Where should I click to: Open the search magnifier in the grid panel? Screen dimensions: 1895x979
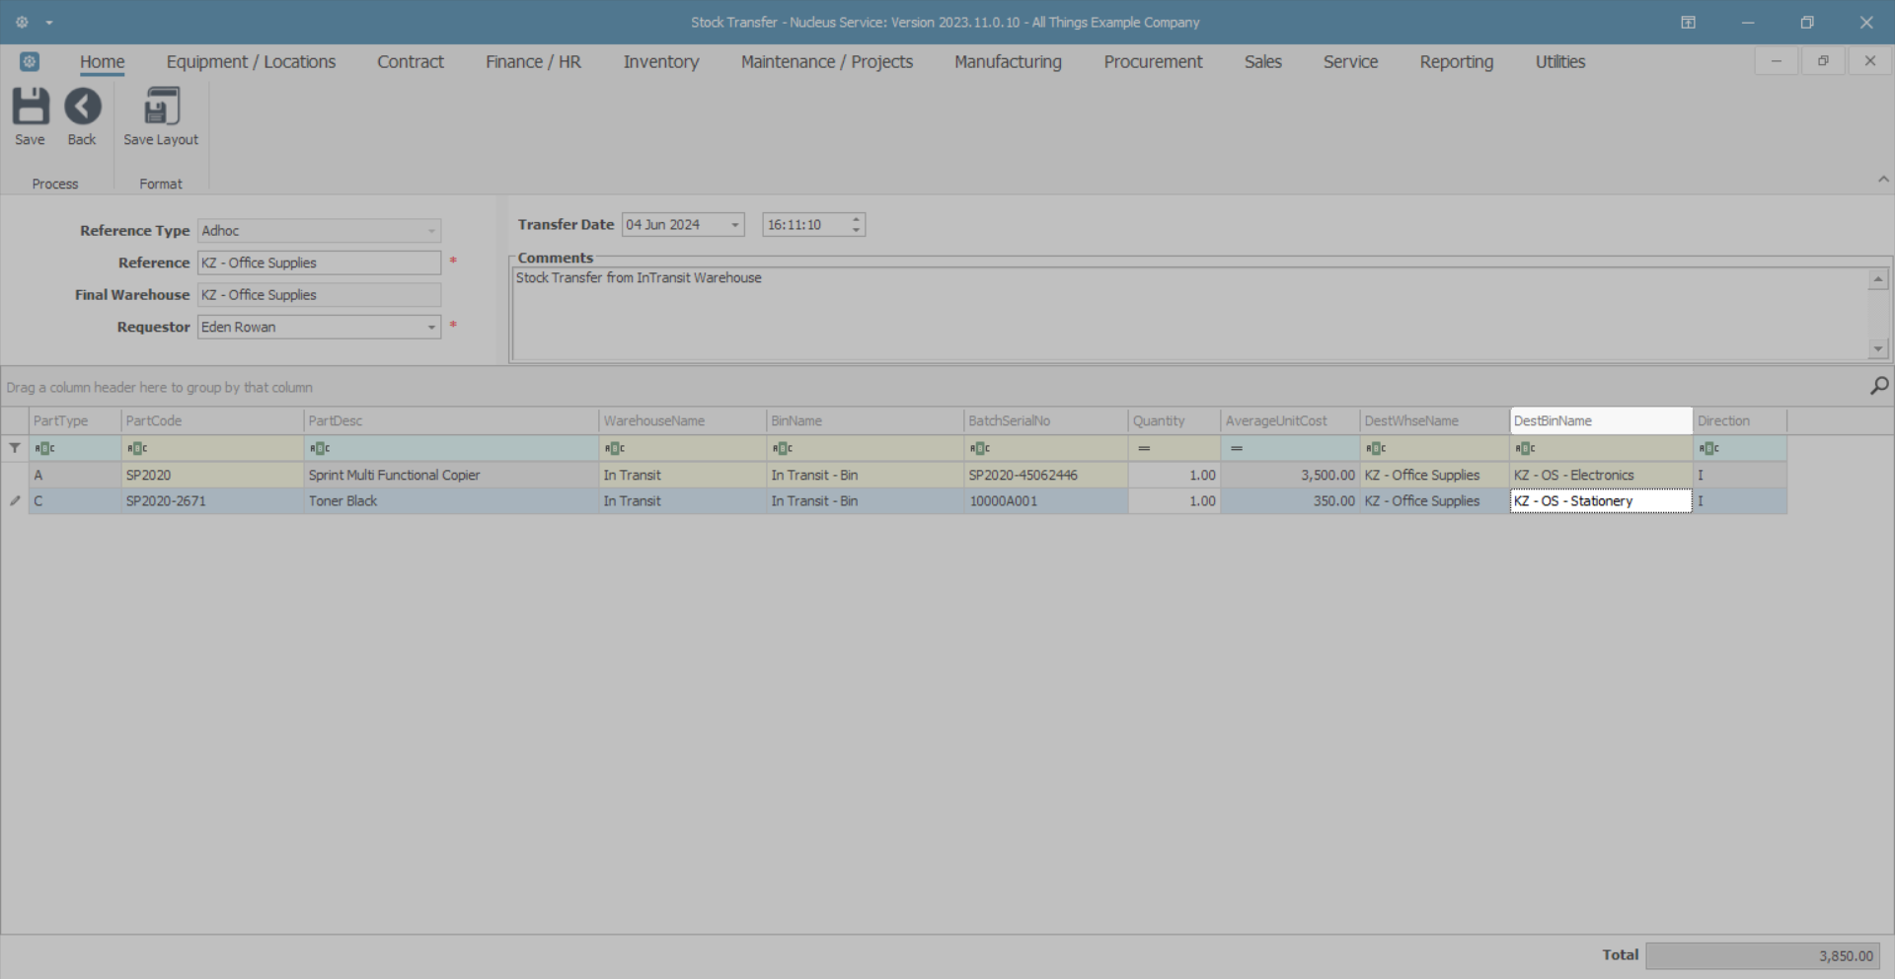[1879, 386]
